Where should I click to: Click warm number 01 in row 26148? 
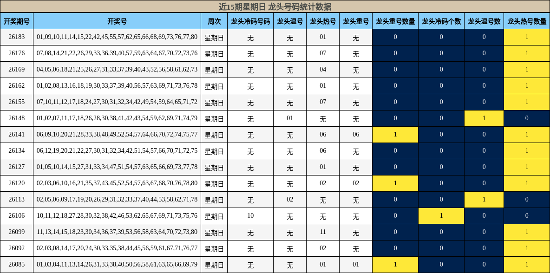click(x=290, y=118)
